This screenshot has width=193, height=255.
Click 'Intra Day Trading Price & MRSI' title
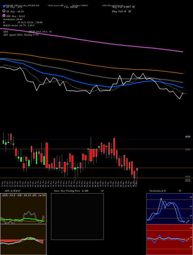79,191
